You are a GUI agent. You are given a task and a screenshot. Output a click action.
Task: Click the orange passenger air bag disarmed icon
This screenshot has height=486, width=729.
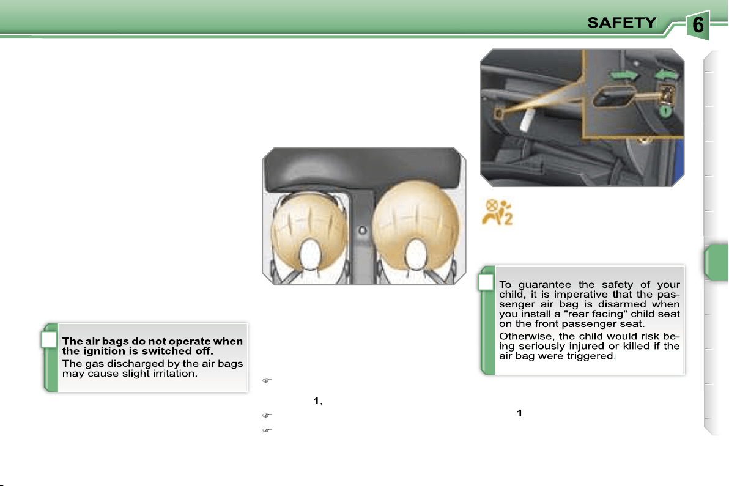[497, 212]
